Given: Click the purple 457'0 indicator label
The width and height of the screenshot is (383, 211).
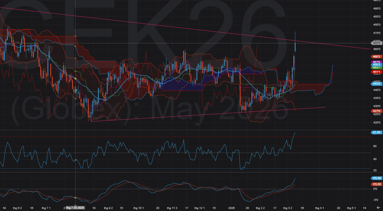Looking at the screenshot, I should [376, 62].
